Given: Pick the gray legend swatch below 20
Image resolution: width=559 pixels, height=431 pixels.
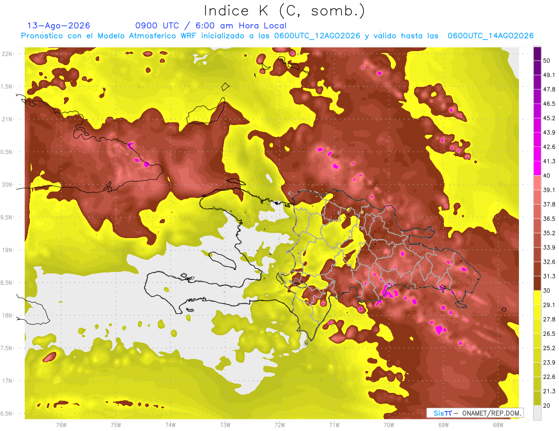Looking at the screenshot, I should (537, 413).
